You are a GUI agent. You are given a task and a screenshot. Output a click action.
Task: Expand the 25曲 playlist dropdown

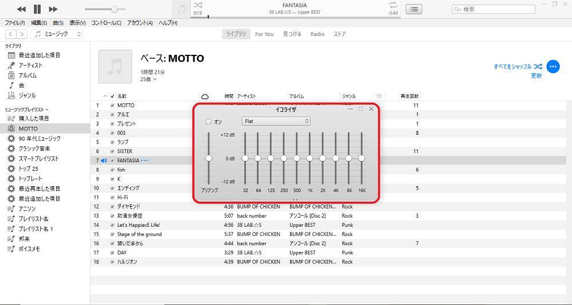pos(148,79)
